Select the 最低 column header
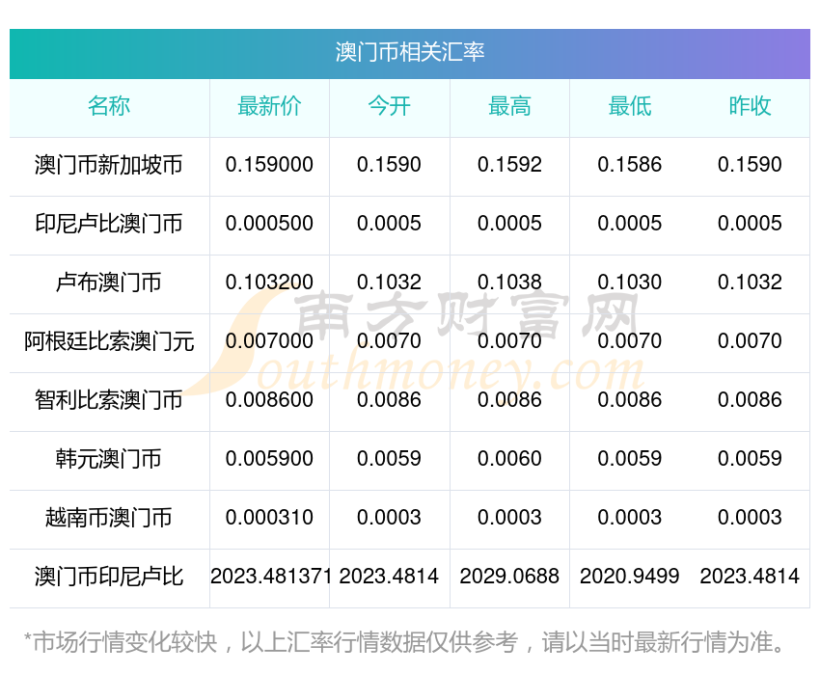This screenshot has width=820, height=673. (630, 106)
